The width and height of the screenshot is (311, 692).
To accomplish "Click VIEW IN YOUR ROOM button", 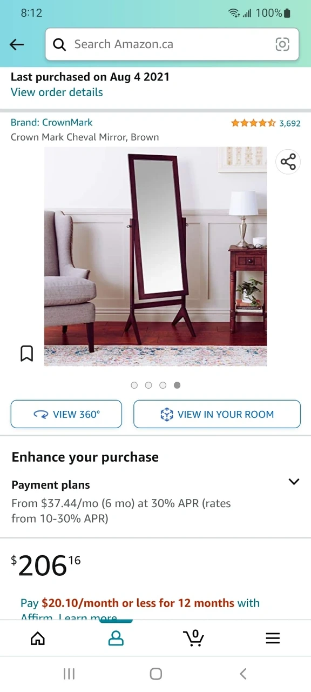I will [x=217, y=414].
